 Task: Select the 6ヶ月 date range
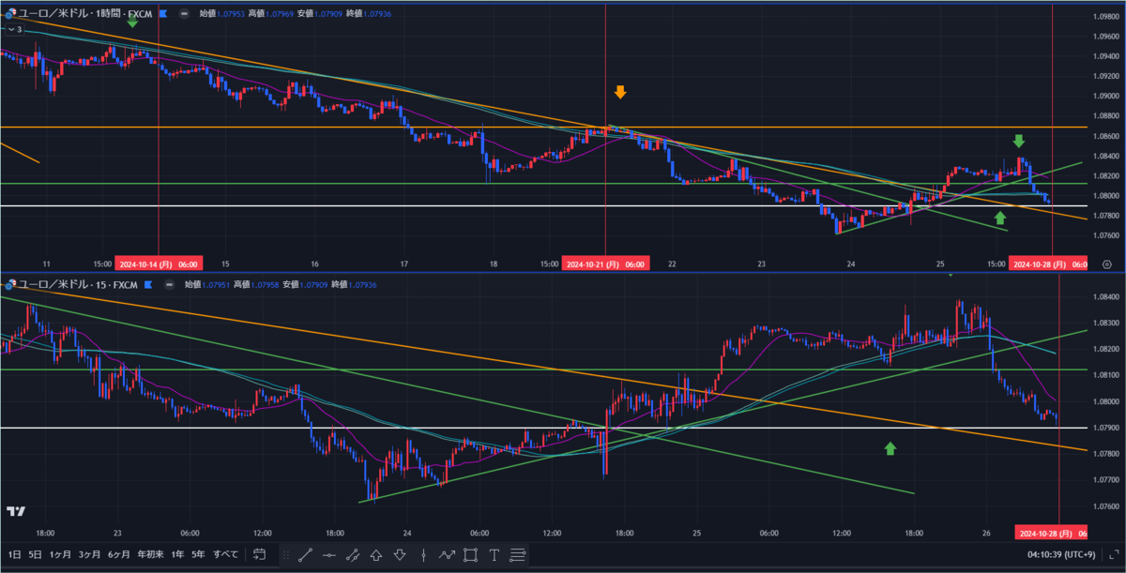[x=119, y=554]
